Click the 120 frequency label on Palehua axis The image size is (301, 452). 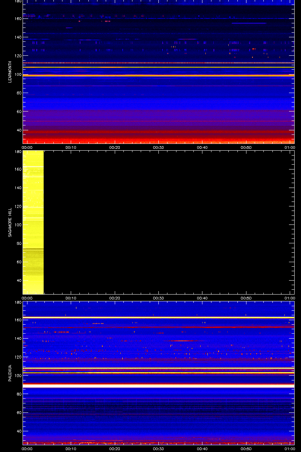coord(17,357)
